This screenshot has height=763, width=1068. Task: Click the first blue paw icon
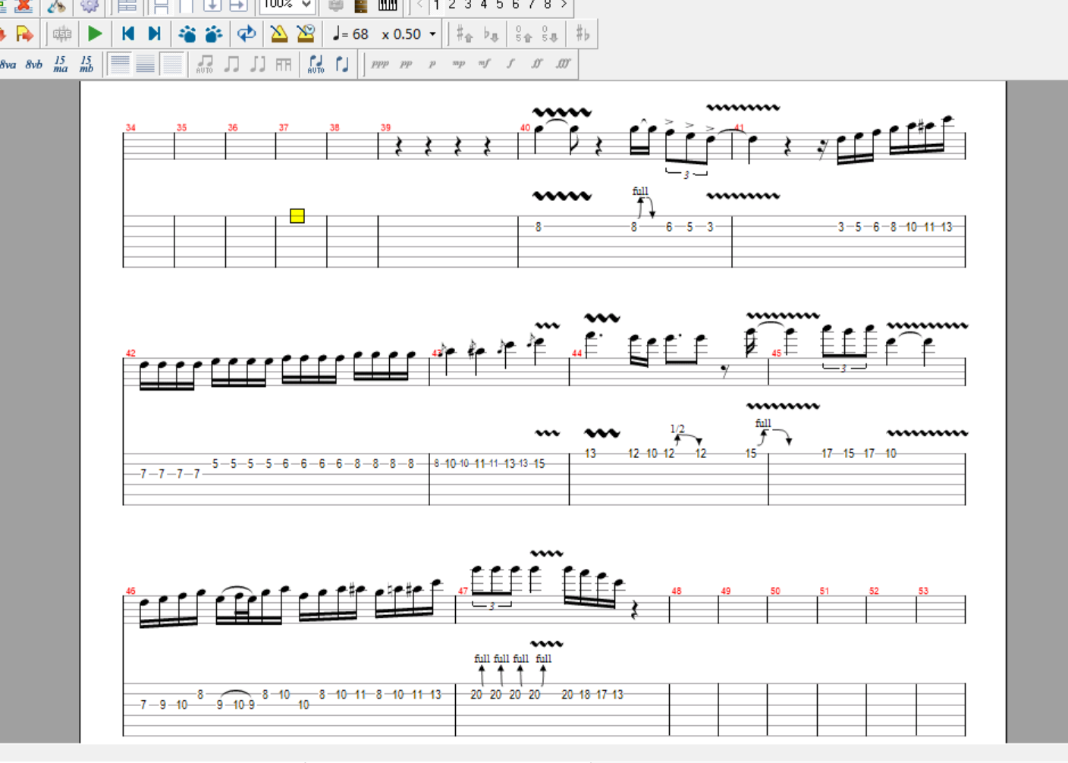[187, 34]
